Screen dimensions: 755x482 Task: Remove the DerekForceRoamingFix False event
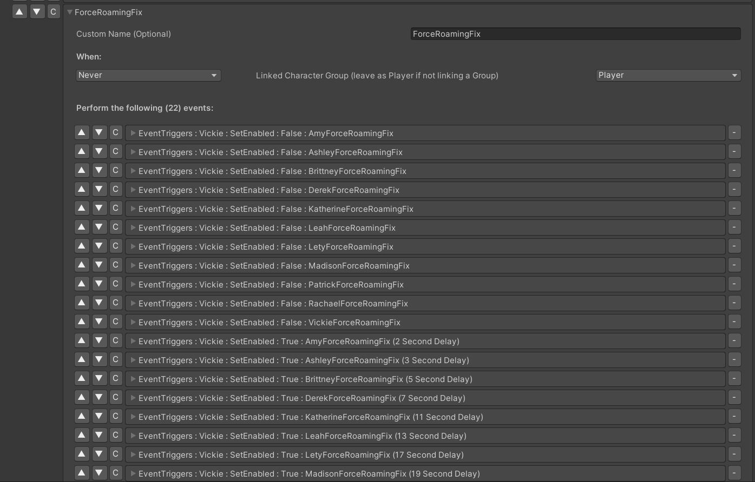point(734,190)
